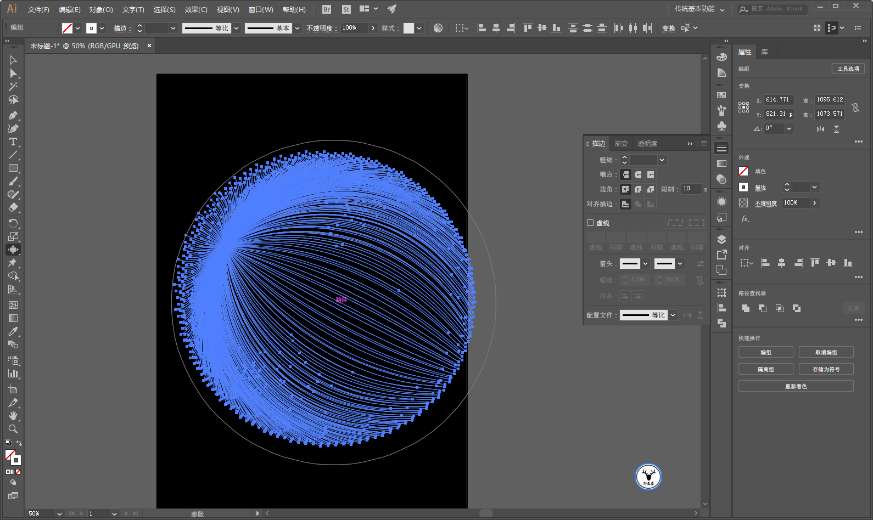The image size is (873, 520).
Task: Open the rotation angle dropdown
Action: (789, 128)
